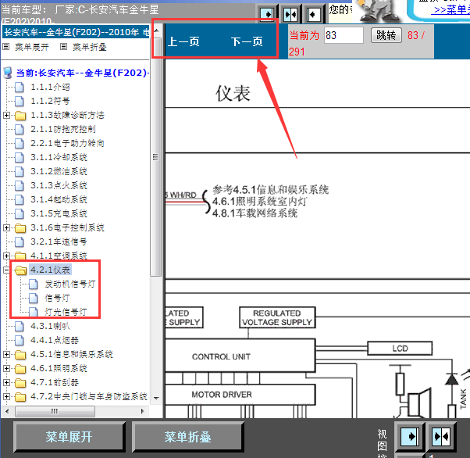Click page icon beside 2.1.1防抱死控制
Screen dimensions: 470x458
[20, 130]
